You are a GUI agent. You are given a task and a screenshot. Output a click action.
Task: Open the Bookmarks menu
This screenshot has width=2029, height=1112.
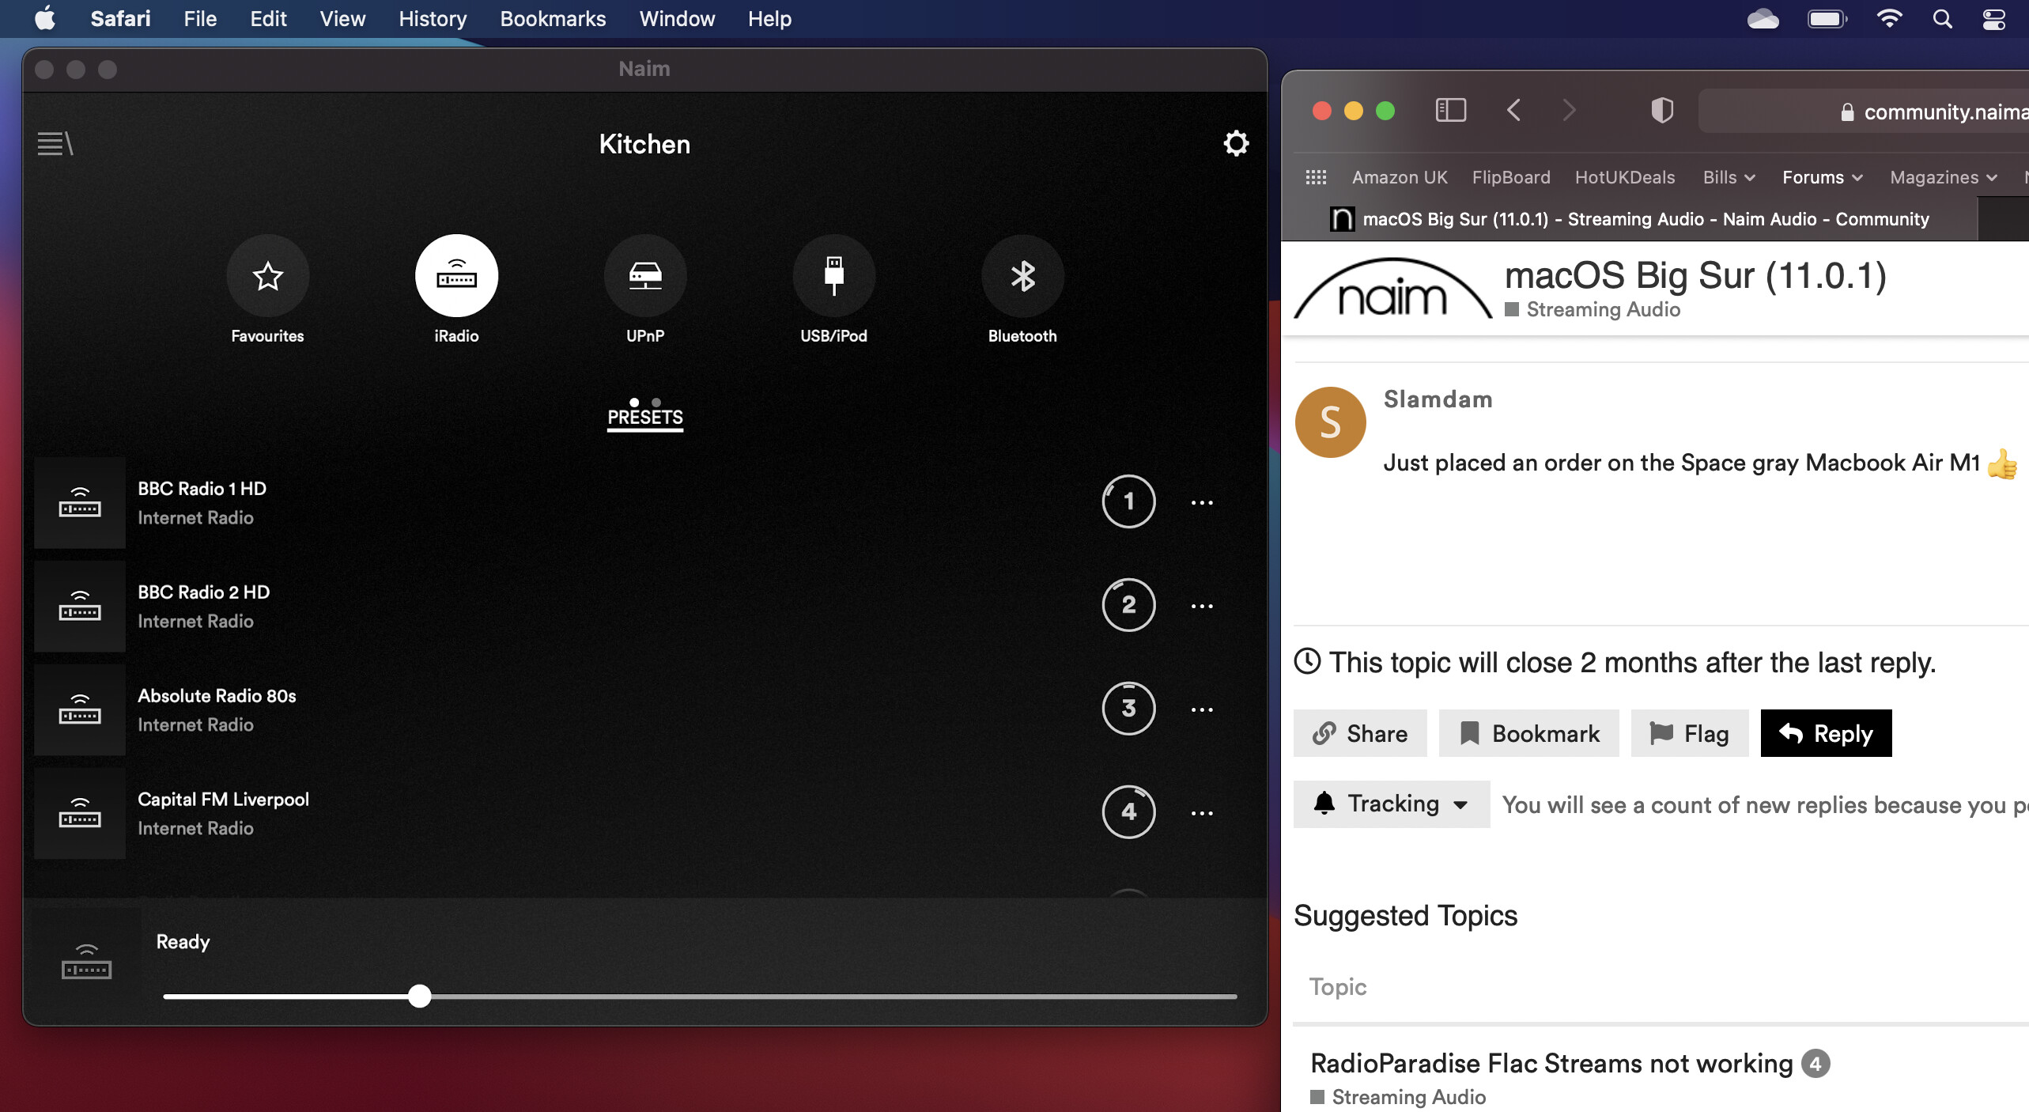coord(553,19)
